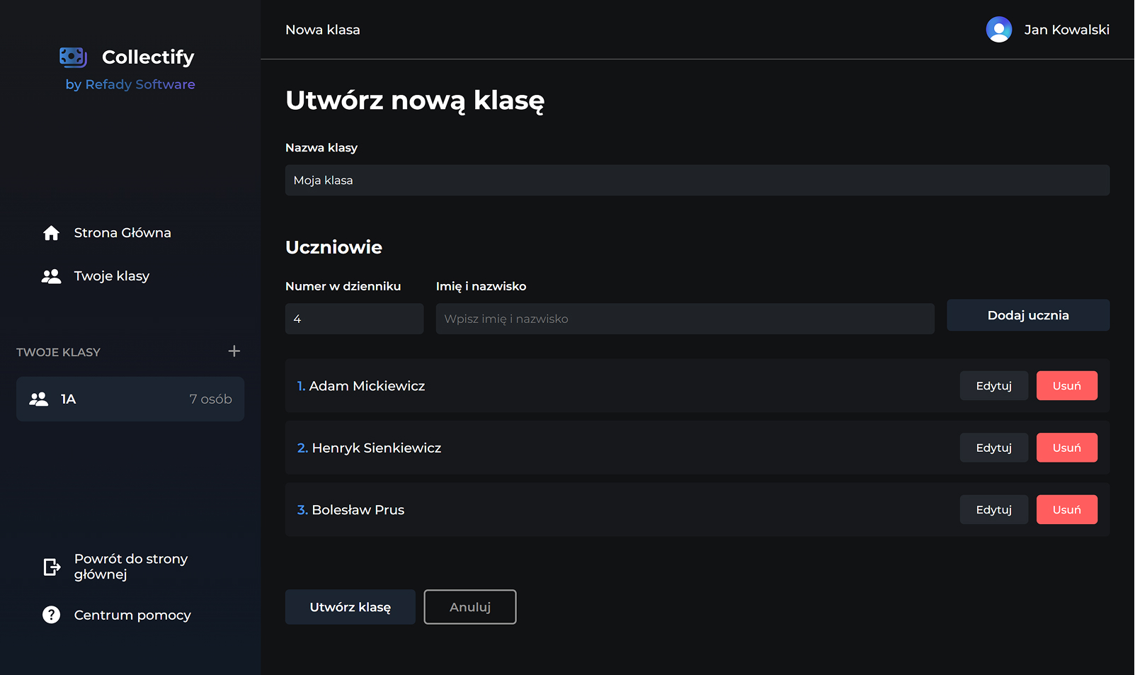The width and height of the screenshot is (1135, 675).
Task: Open Twoje klasy menu item
Action: 112,276
